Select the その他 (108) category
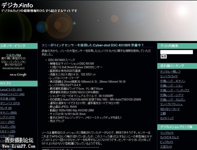 tap(7, 99)
